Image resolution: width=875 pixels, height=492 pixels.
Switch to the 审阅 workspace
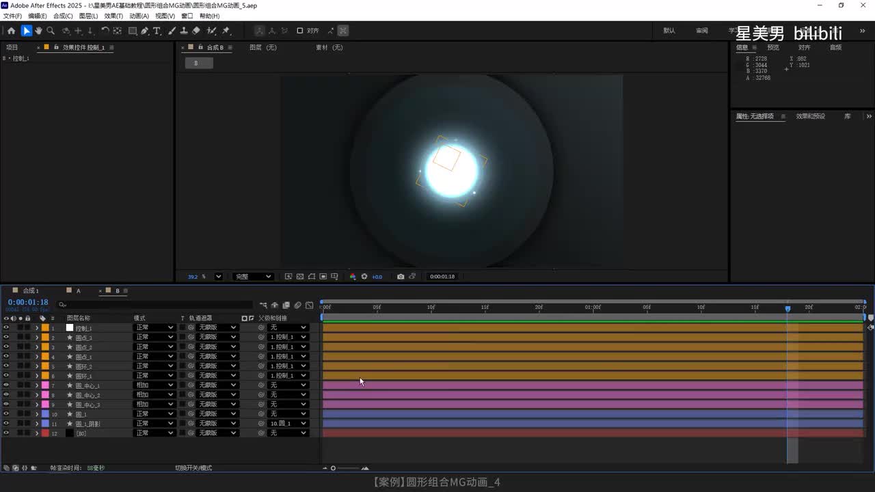[x=702, y=31]
